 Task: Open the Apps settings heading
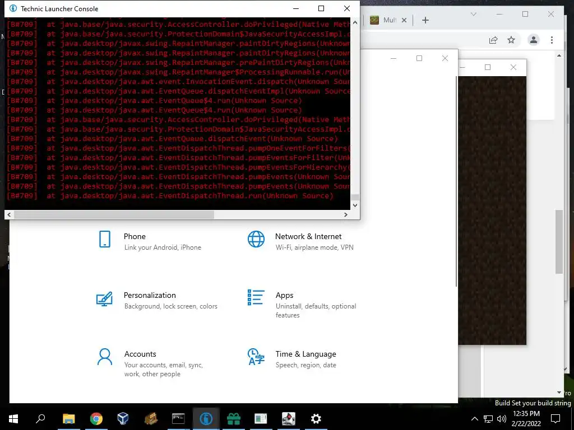[284, 295]
